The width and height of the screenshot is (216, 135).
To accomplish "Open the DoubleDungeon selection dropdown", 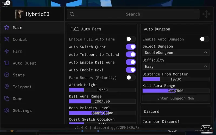I will tap(176, 52).
